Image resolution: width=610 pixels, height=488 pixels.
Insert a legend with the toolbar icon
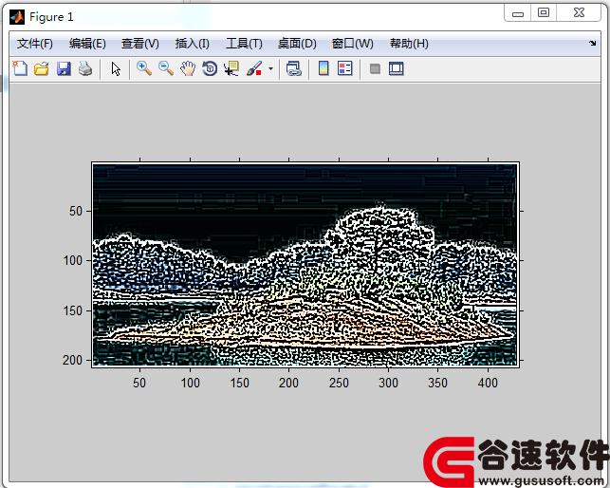[345, 68]
